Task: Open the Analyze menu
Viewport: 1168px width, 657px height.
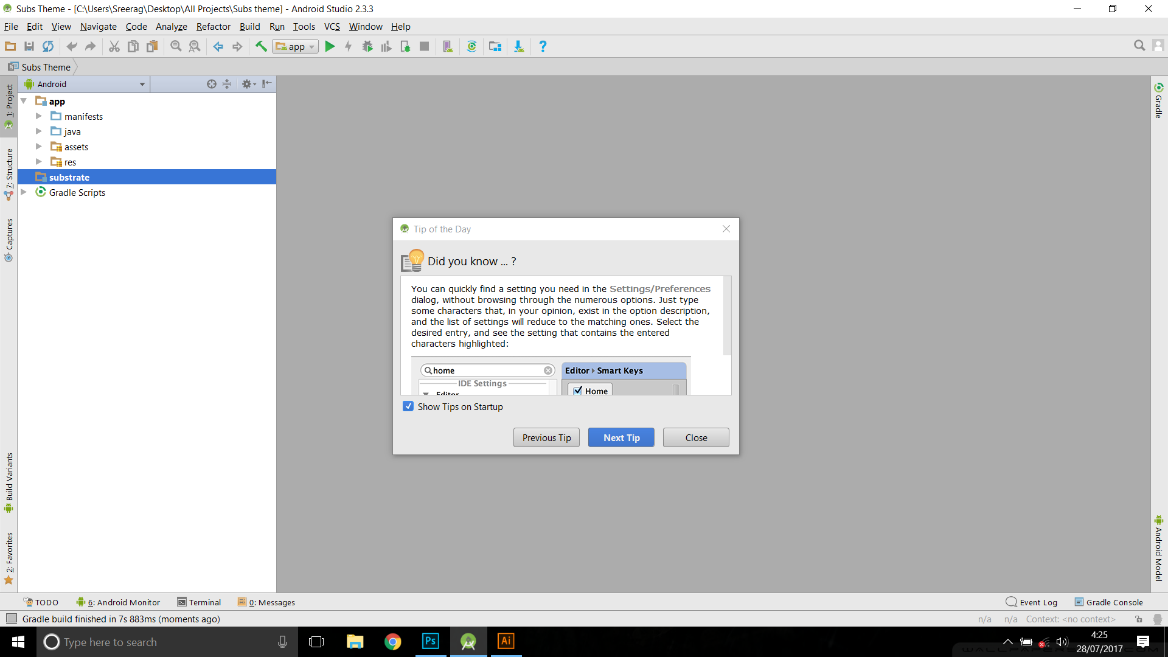Action: tap(172, 26)
